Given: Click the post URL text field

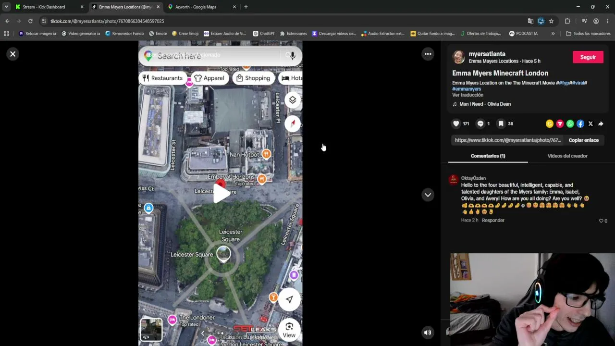Looking at the screenshot, I should [507, 140].
